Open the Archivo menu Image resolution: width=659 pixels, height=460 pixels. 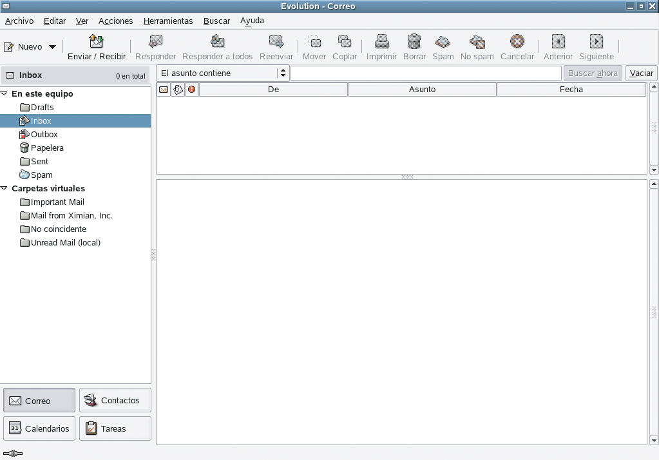(19, 21)
